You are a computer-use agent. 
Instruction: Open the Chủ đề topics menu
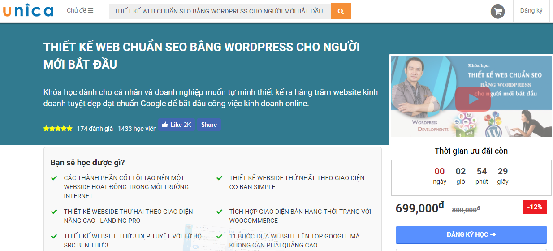(80, 10)
